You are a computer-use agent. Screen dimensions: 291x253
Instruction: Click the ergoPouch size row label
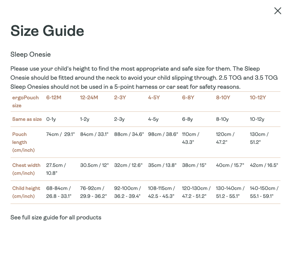(25, 102)
